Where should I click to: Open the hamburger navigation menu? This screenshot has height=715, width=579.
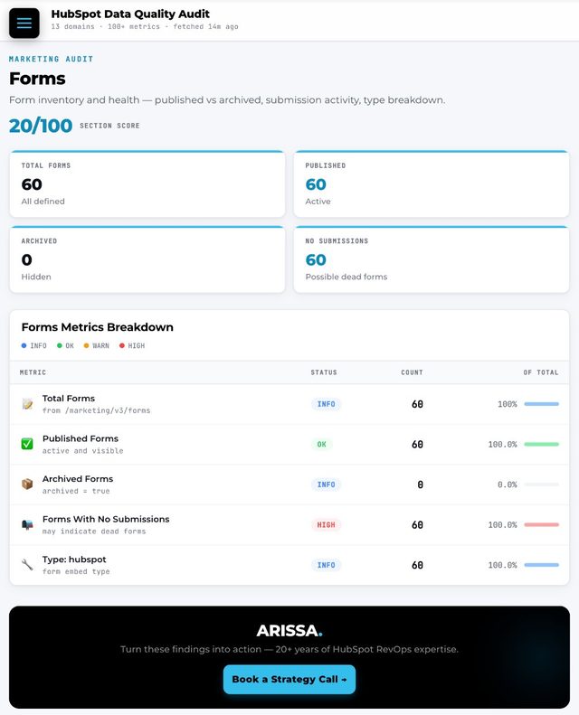coord(24,23)
